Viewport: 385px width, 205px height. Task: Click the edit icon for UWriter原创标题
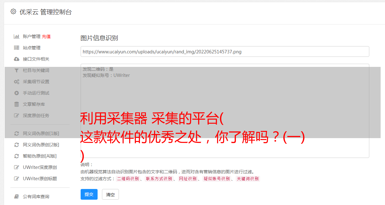pyautogui.click(x=17, y=179)
